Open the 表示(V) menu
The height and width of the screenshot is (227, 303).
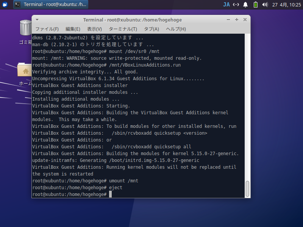coord(94,29)
